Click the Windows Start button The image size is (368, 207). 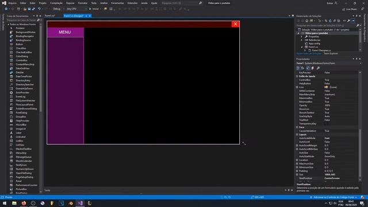click(5, 203)
